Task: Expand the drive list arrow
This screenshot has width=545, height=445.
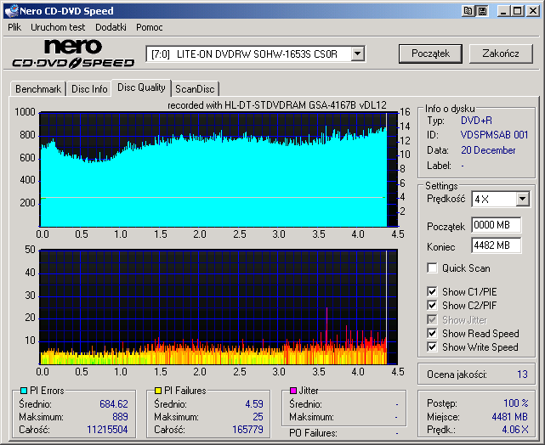Action: tap(358, 54)
